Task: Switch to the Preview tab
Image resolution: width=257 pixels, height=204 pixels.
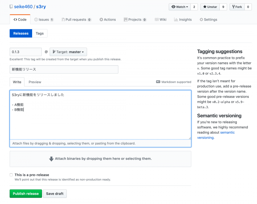Action: pyautogui.click(x=35, y=82)
